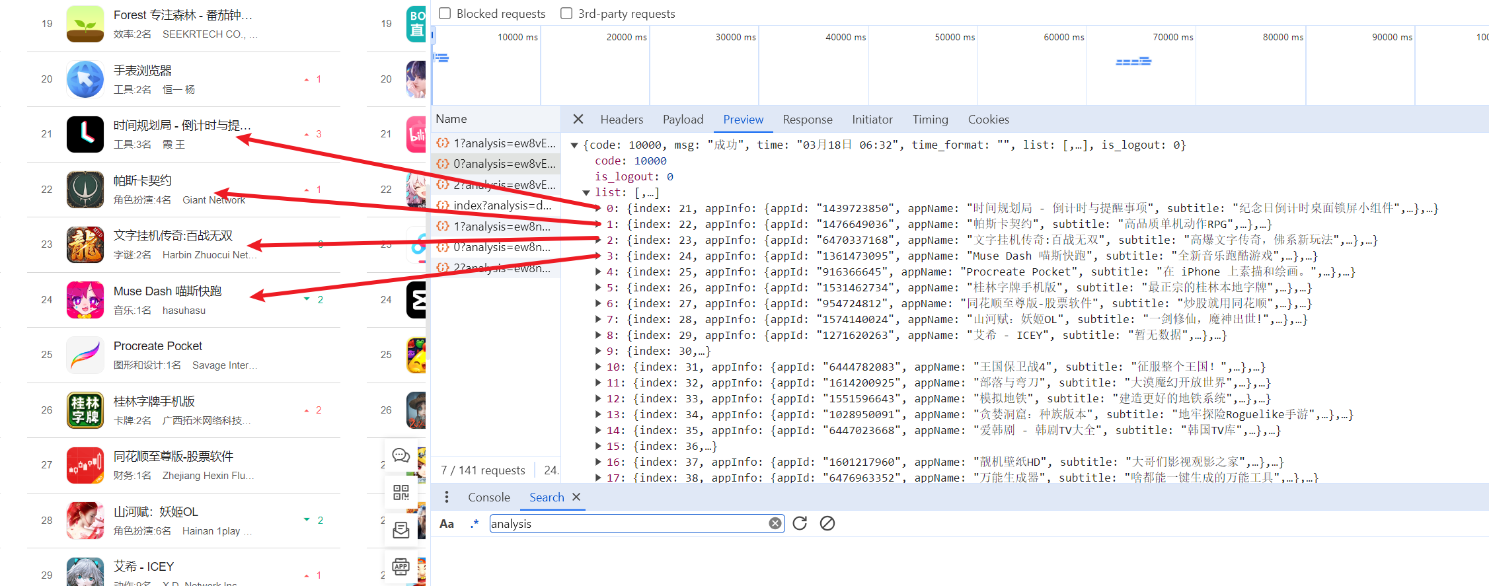
Task: Expand list item 10 王国保卫战4
Action: coord(598,367)
